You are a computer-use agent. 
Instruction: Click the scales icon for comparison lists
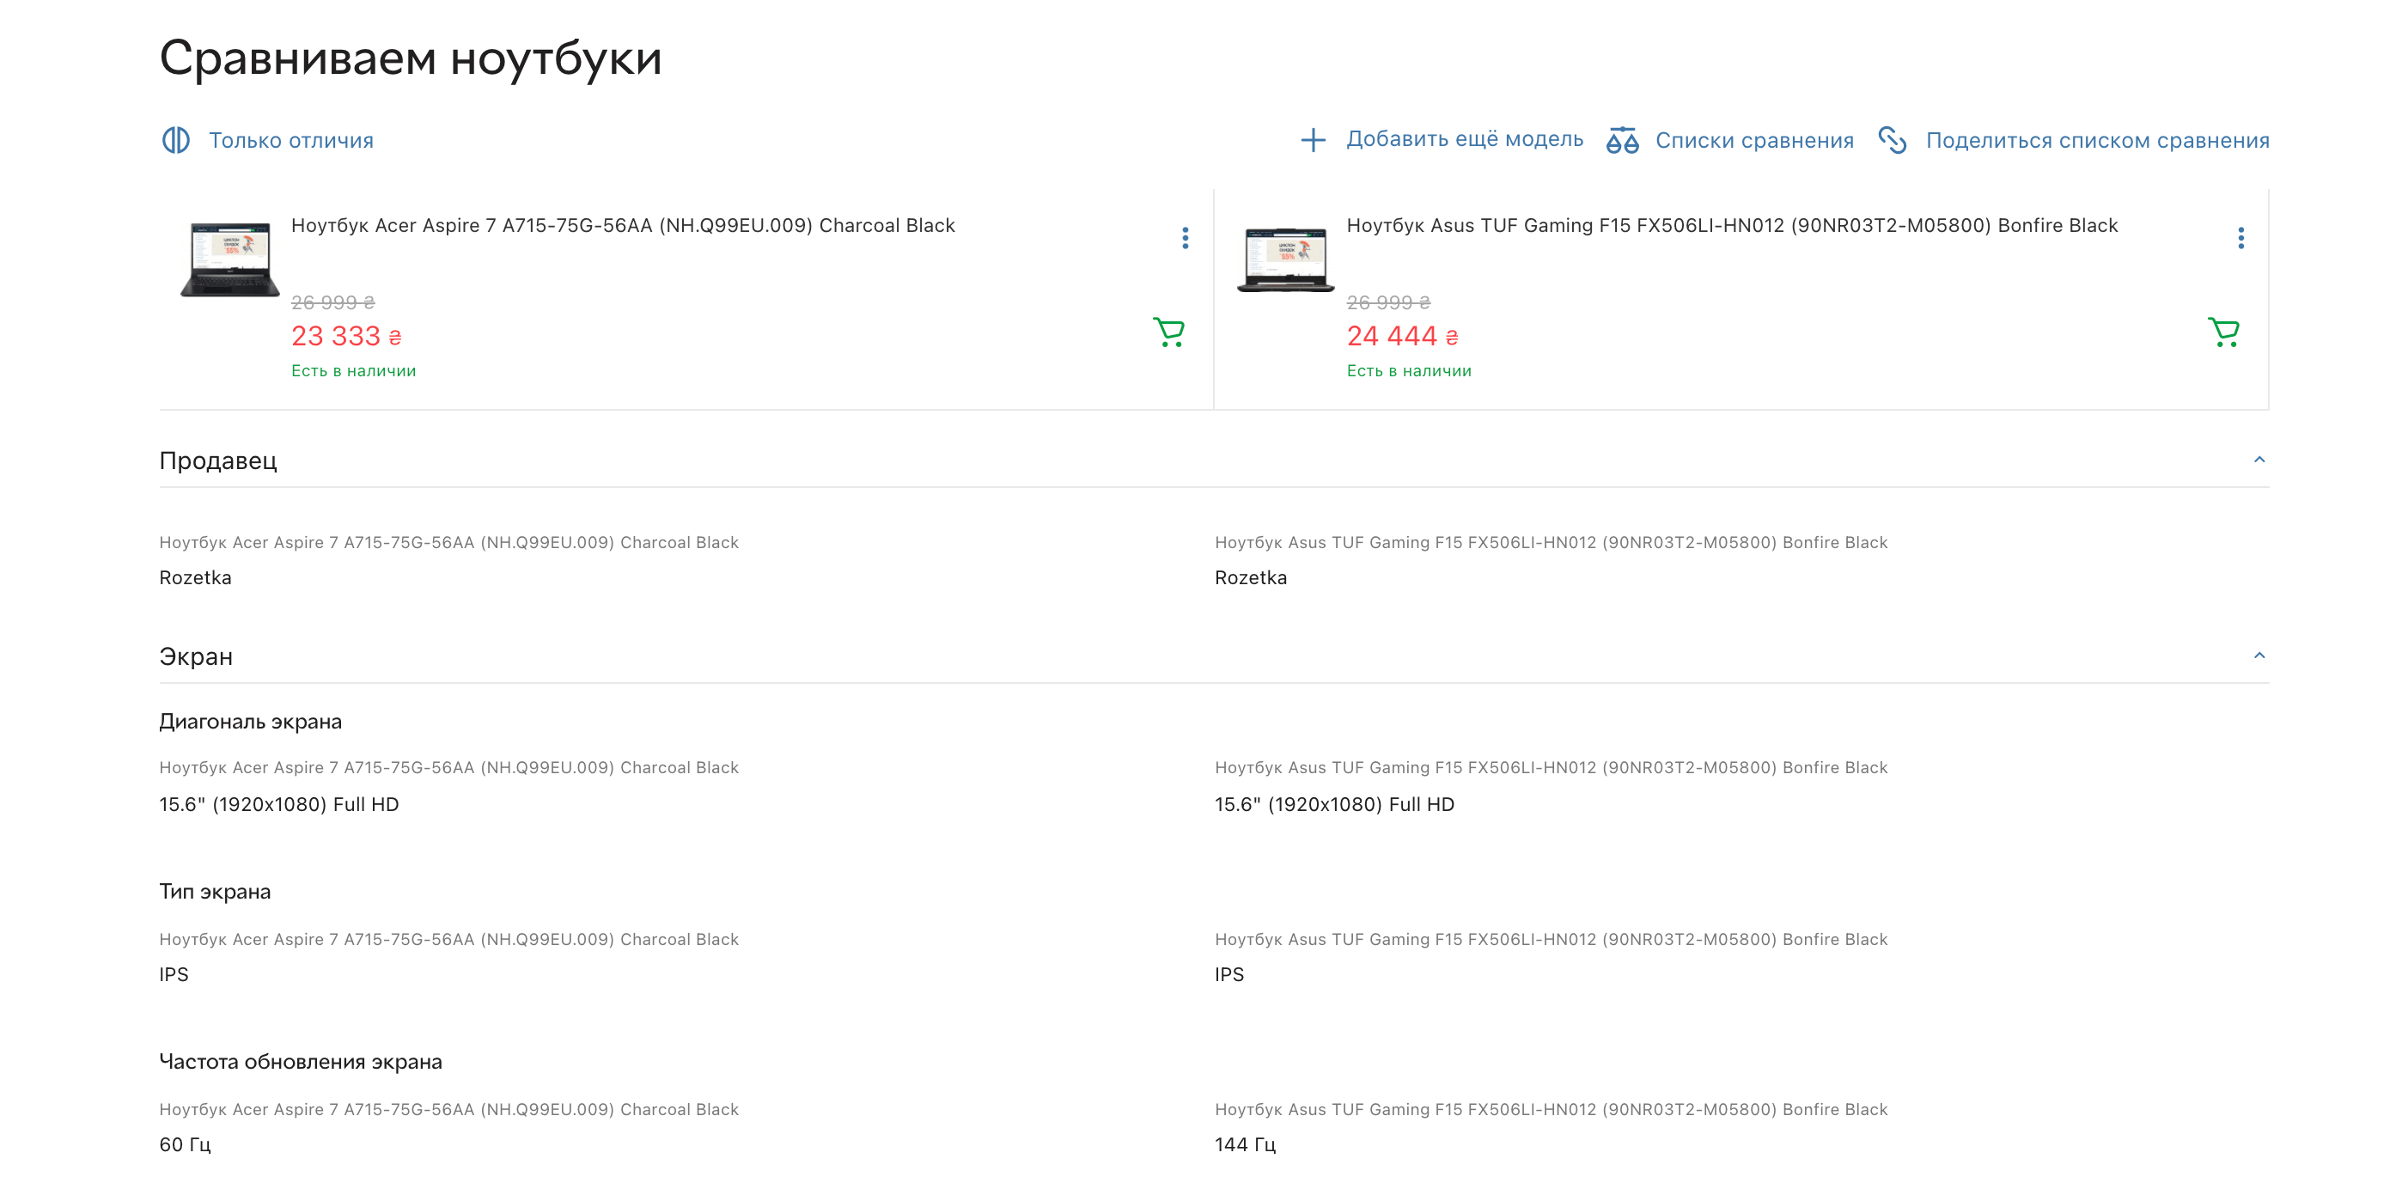click(1623, 140)
